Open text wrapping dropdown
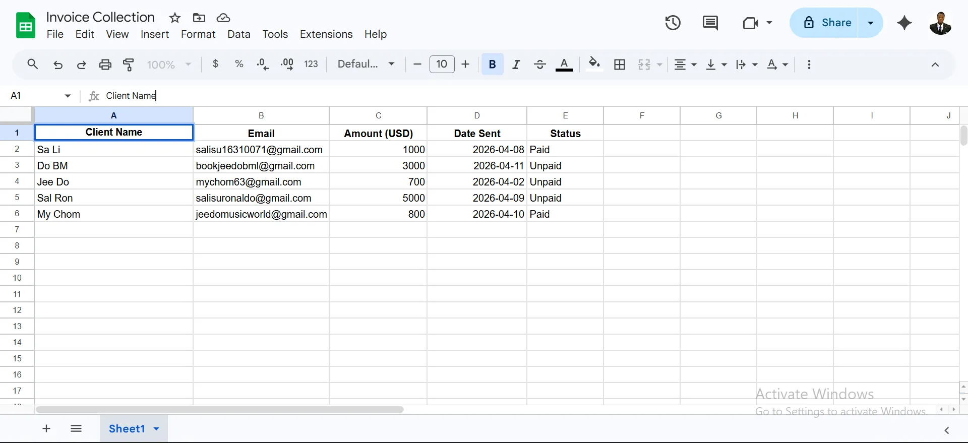This screenshot has width=968, height=443. 747,65
